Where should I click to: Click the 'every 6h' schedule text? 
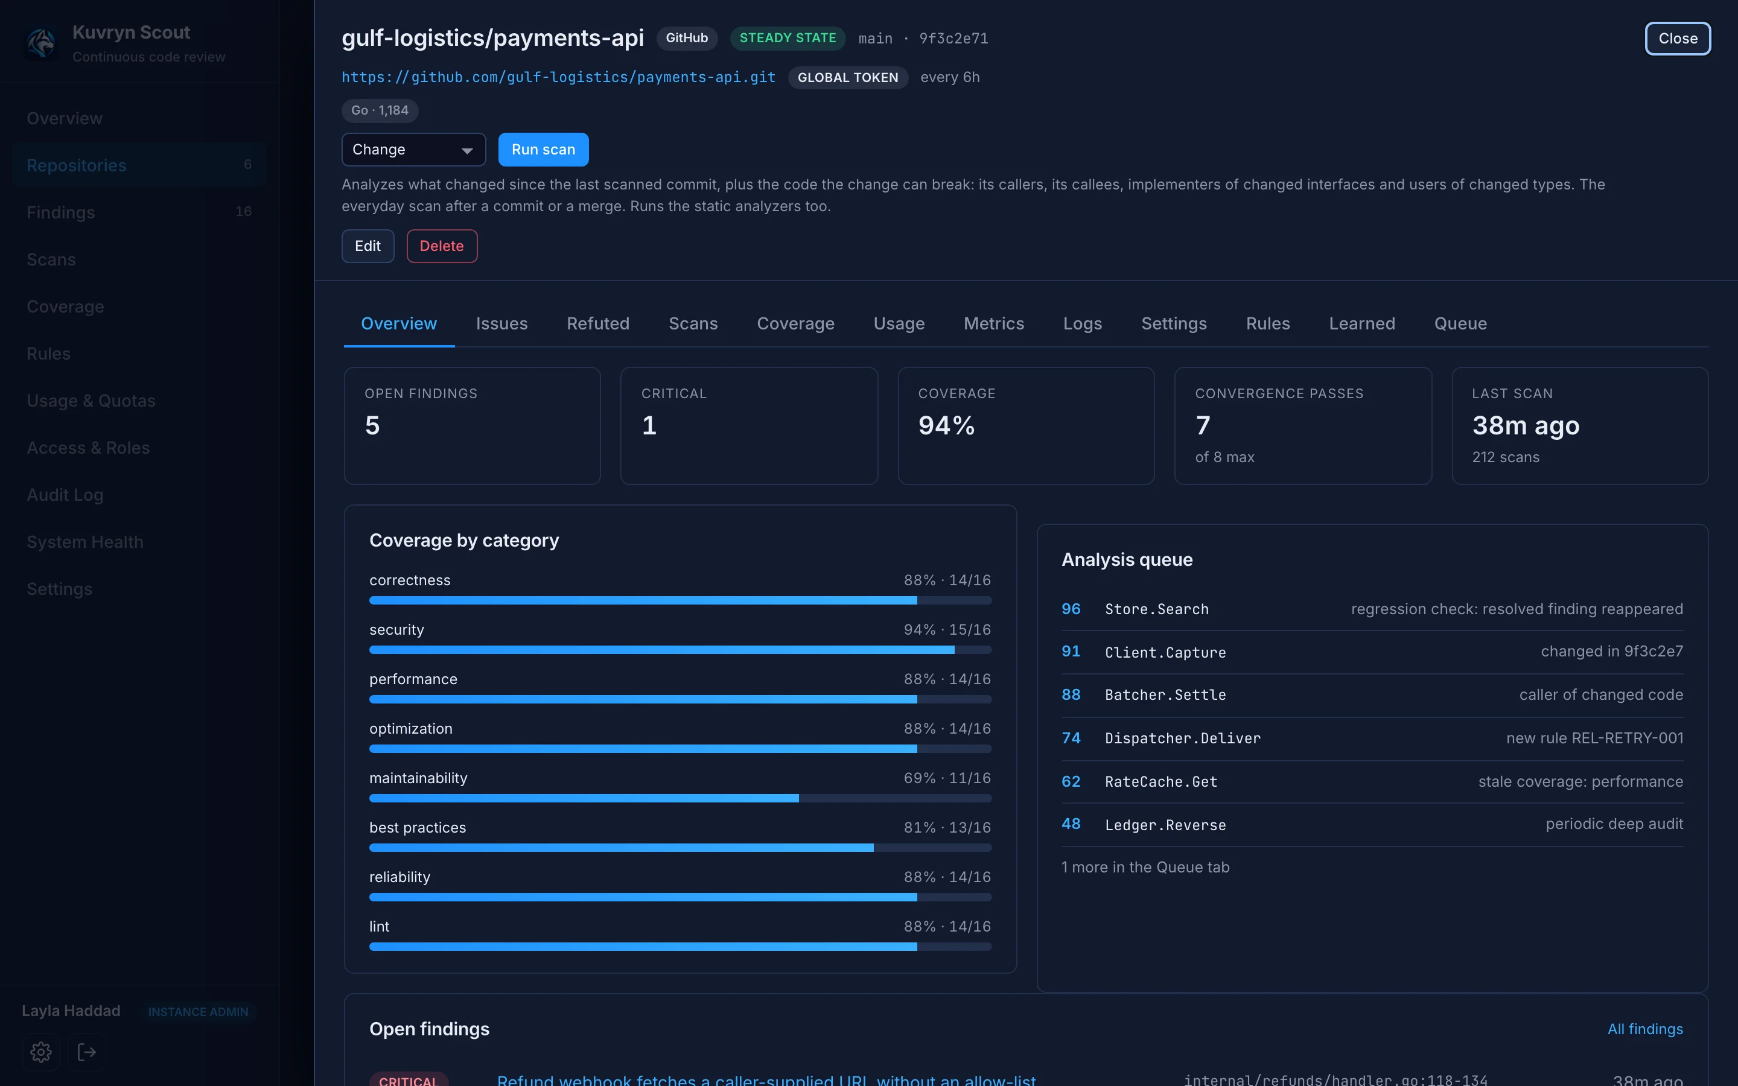[949, 78]
